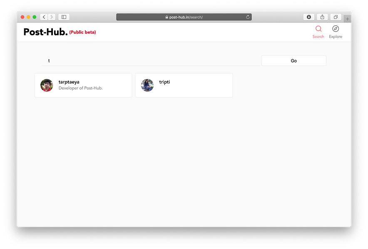Click the Go search button
The height and width of the screenshot is (249, 368).
tap(293, 61)
